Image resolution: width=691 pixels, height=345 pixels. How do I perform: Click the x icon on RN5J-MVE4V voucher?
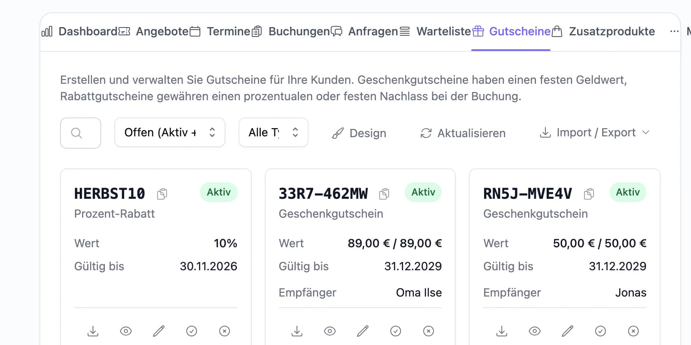[x=633, y=331]
